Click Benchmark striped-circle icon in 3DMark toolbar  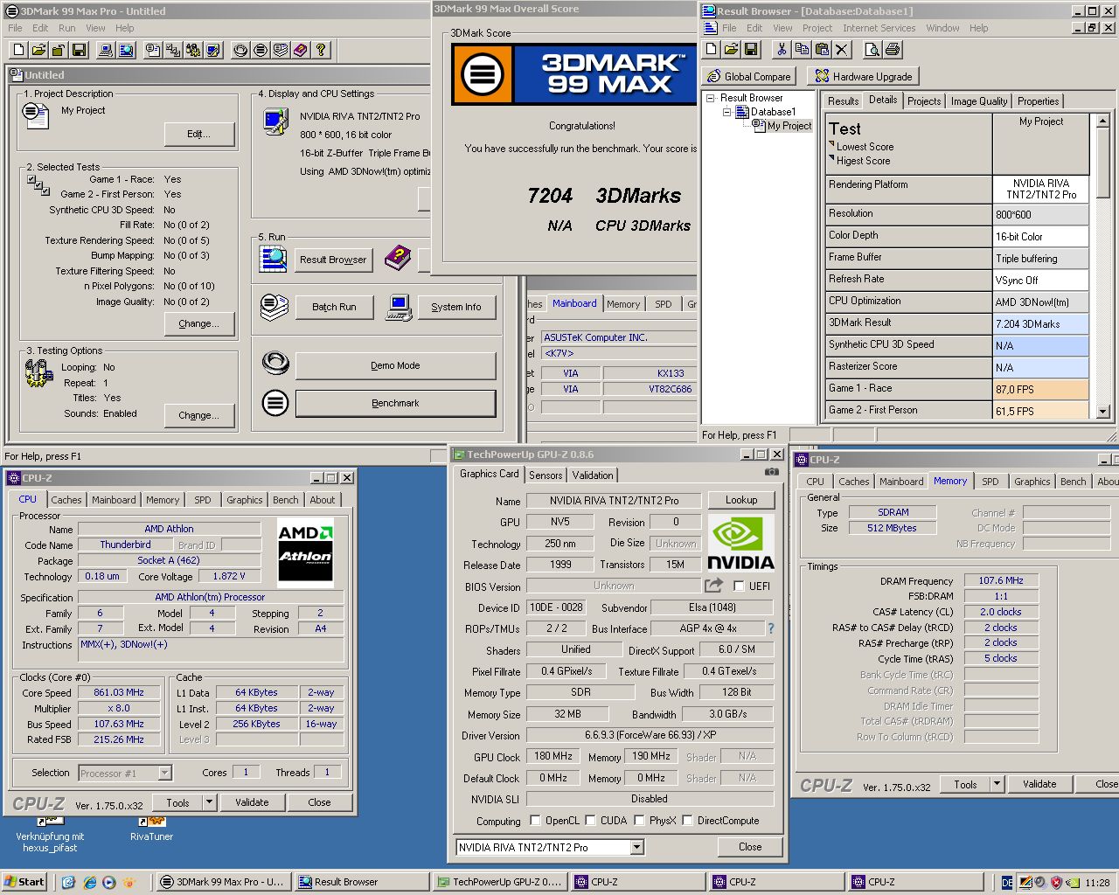click(x=261, y=50)
